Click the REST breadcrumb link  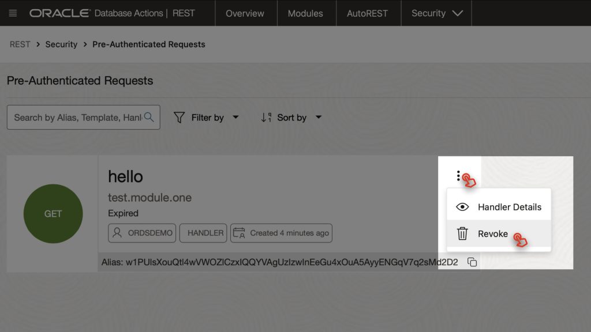point(20,44)
